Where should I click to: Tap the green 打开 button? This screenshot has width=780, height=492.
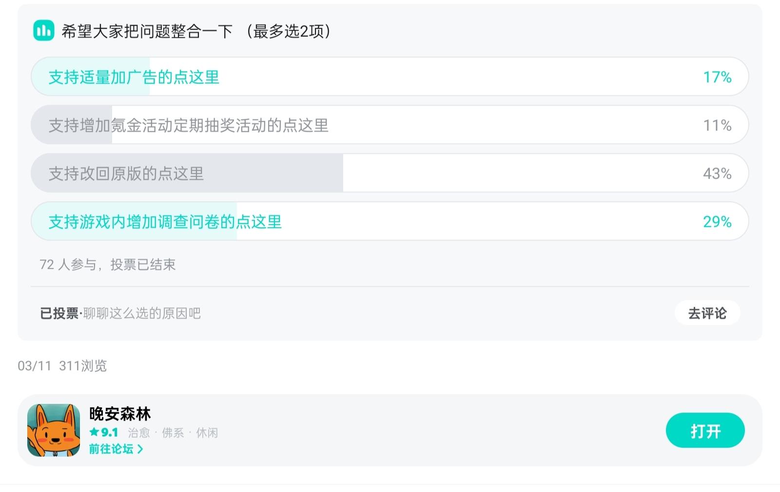pos(705,431)
